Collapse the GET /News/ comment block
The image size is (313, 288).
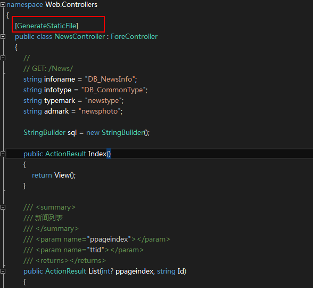coord(3,58)
